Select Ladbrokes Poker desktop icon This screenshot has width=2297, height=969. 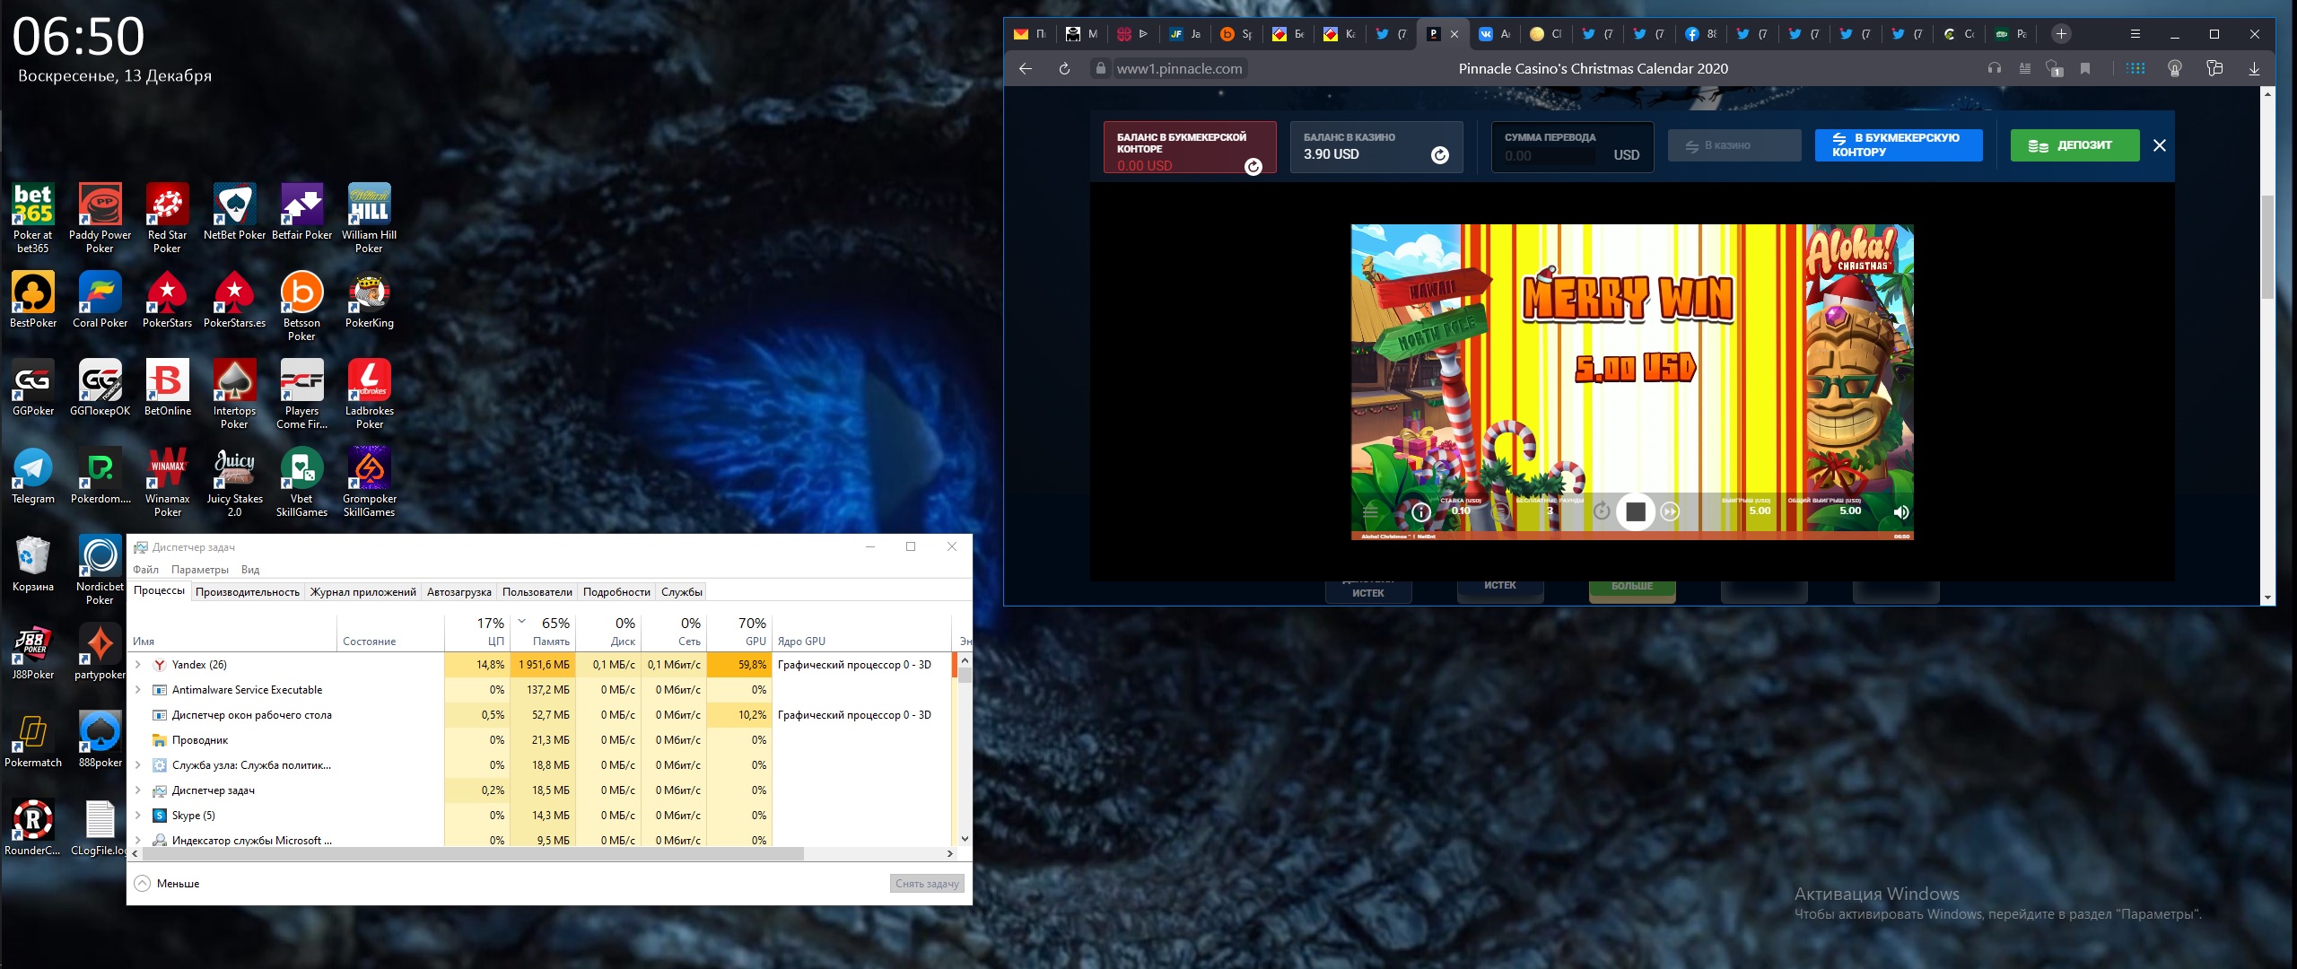click(x=369, y=394)
